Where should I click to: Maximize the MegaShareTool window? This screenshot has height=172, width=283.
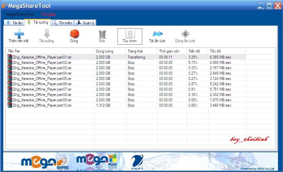coord(269,6)
